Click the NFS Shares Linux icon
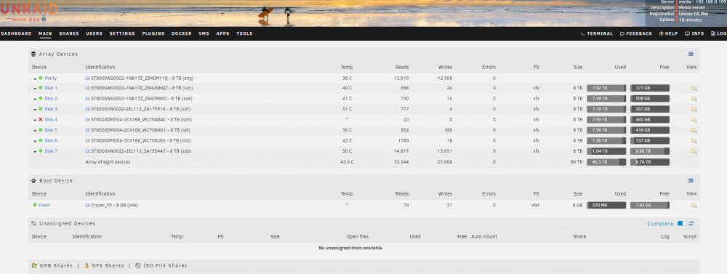 [x=87, y=266]
